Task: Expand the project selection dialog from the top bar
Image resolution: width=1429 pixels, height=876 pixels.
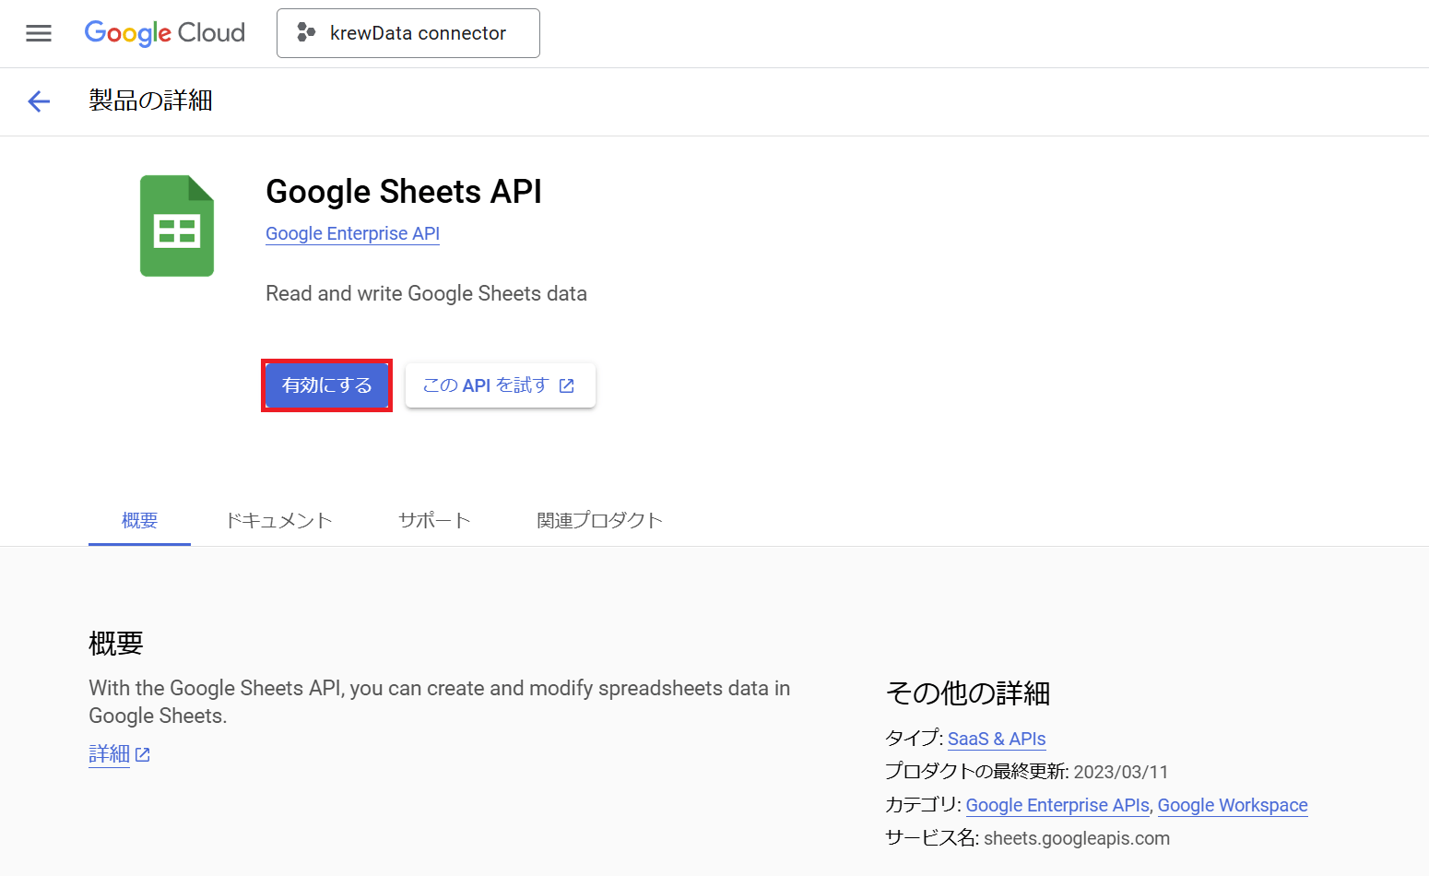Action: 408,32
